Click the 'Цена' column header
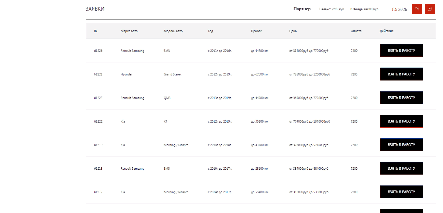443x213 pixels. point(293,31)
